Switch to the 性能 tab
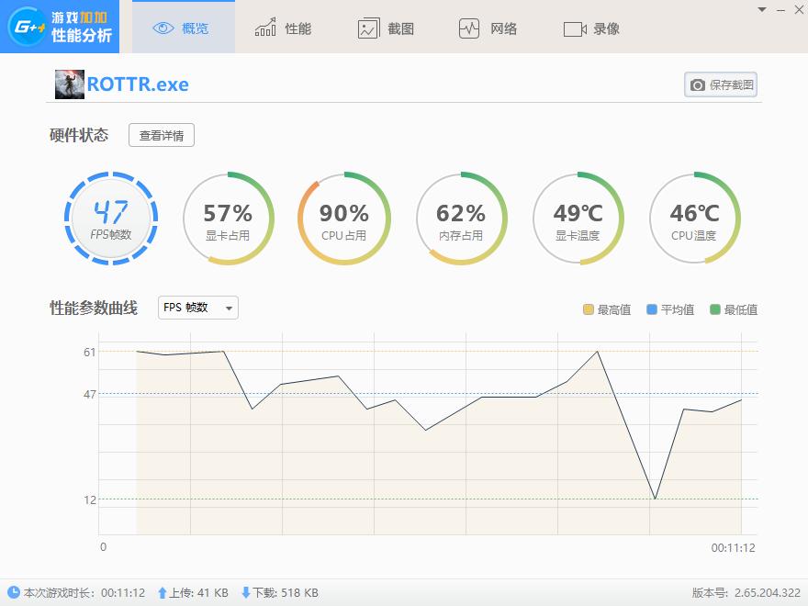808x606 pixels. [263, 28]
